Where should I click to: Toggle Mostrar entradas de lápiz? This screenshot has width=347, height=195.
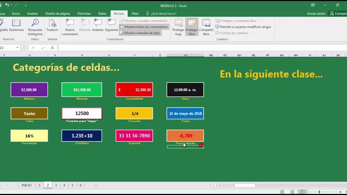click(x=140, y=33)
